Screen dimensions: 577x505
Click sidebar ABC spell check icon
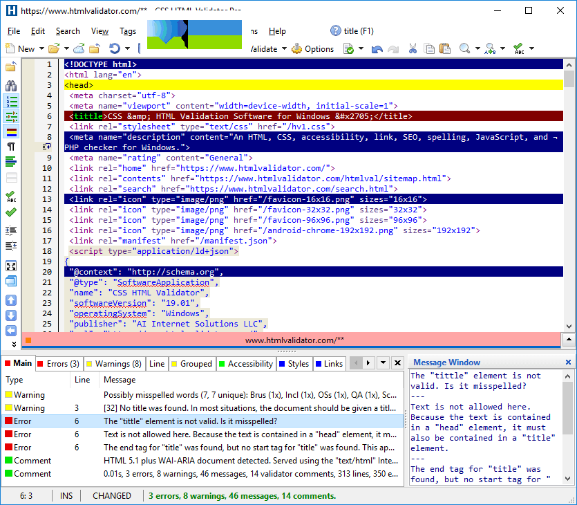click(11, 196)
